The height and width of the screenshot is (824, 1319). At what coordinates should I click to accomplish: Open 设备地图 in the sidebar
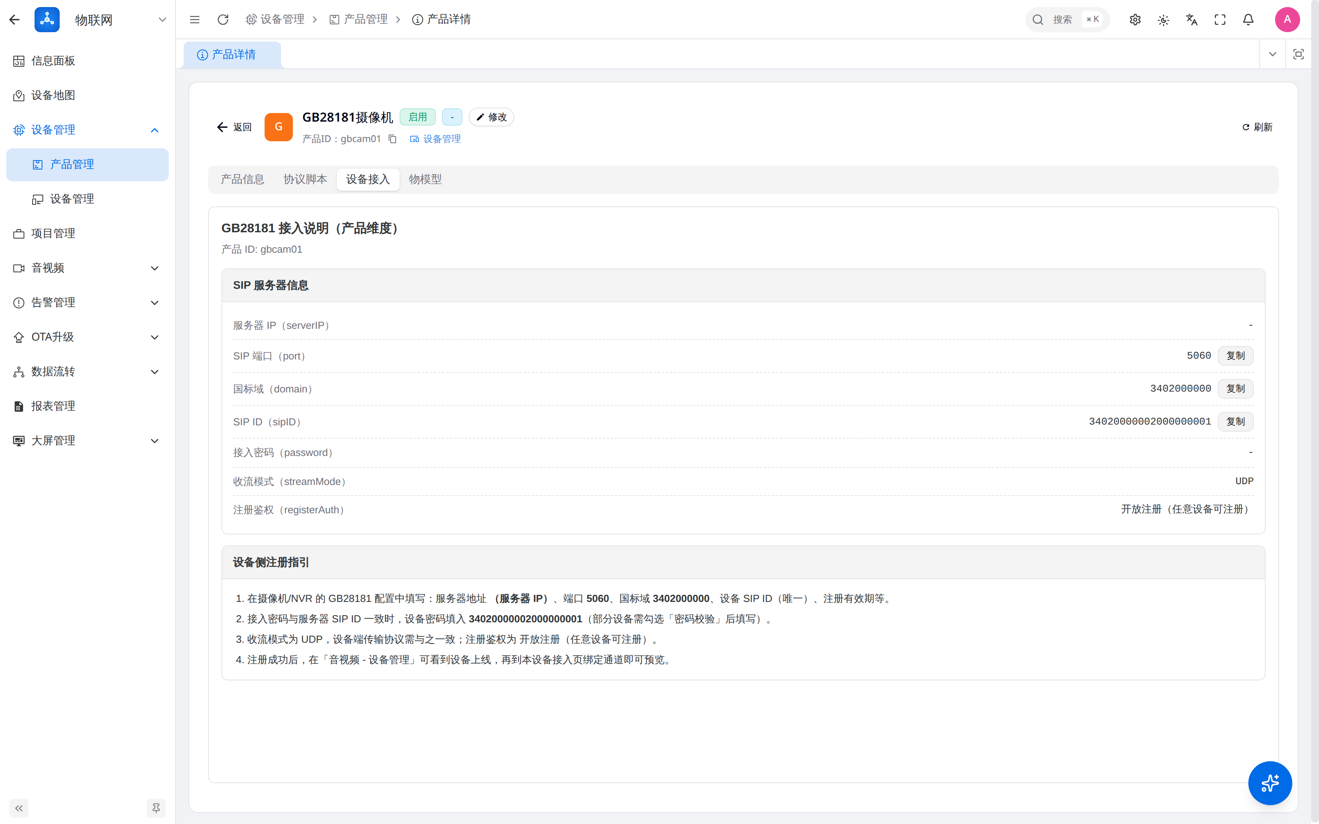point(87,95)
